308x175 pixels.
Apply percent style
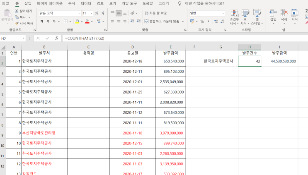(x=202, y=22)
